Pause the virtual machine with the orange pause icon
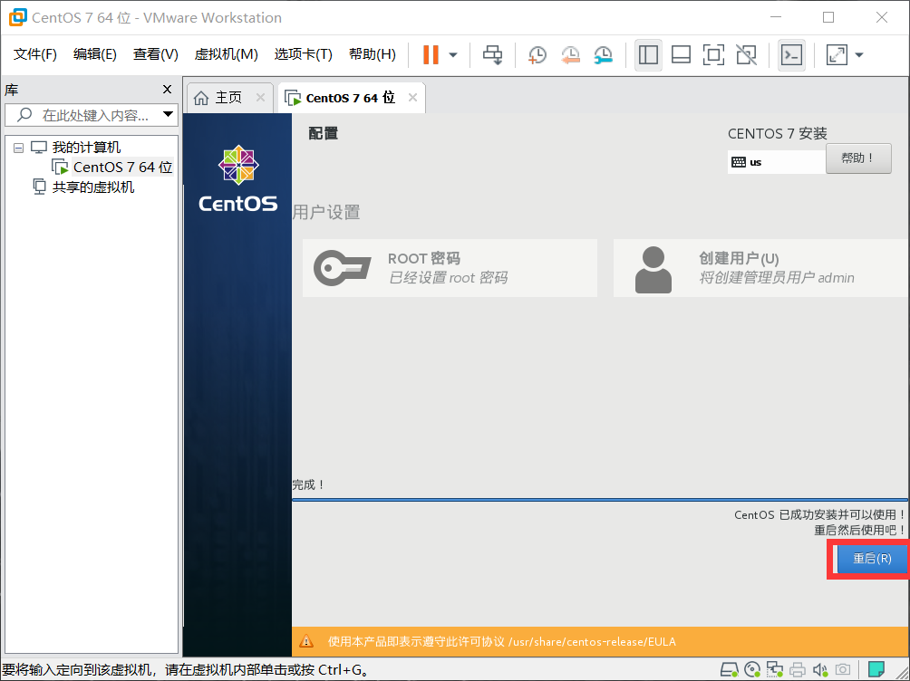 [431, 55]
